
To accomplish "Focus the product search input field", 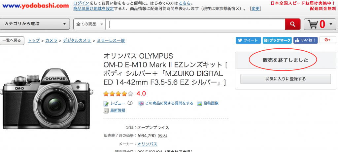I will [x=195, y=24].
